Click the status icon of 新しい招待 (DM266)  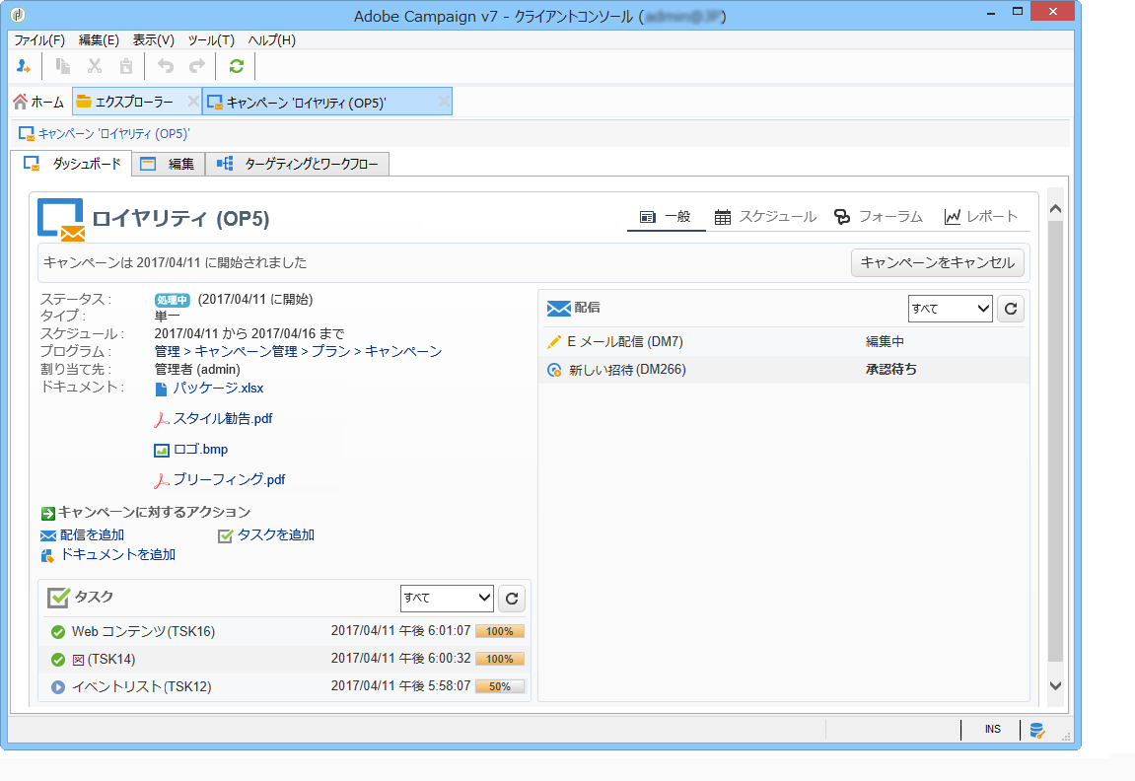(554, 370)
